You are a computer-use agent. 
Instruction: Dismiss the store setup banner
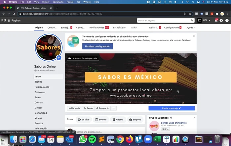coord(194,36)
